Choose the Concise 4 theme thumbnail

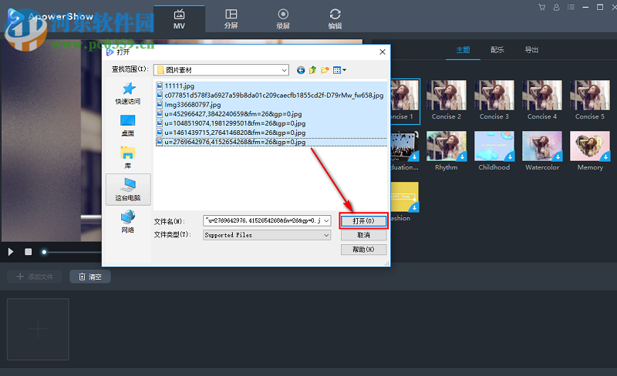542,96
